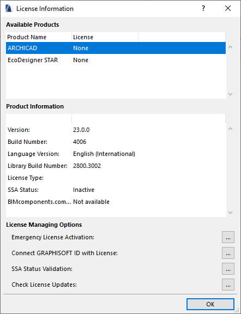Click the Not available BIMcomponents value
241x314 pixels.
coord(92,202)
